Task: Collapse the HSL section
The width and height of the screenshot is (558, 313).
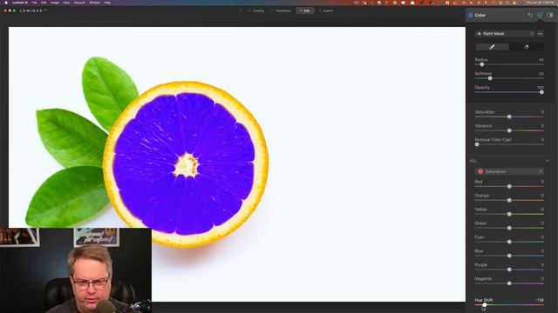Action: tap(547, 161)
